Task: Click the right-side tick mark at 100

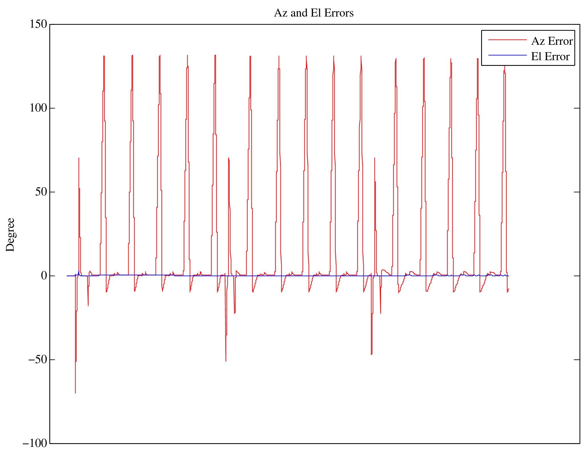Action: coord(577,108)
